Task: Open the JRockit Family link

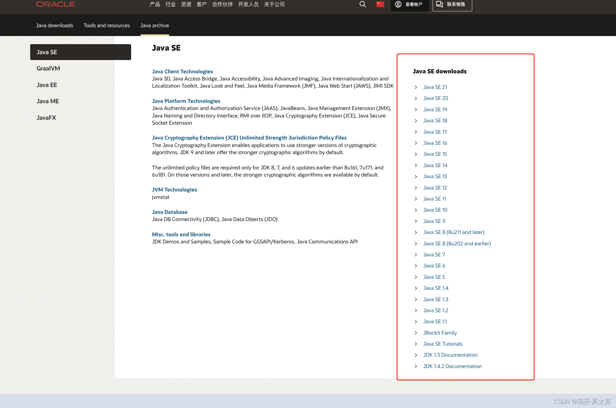Action: tap(440, 333)
